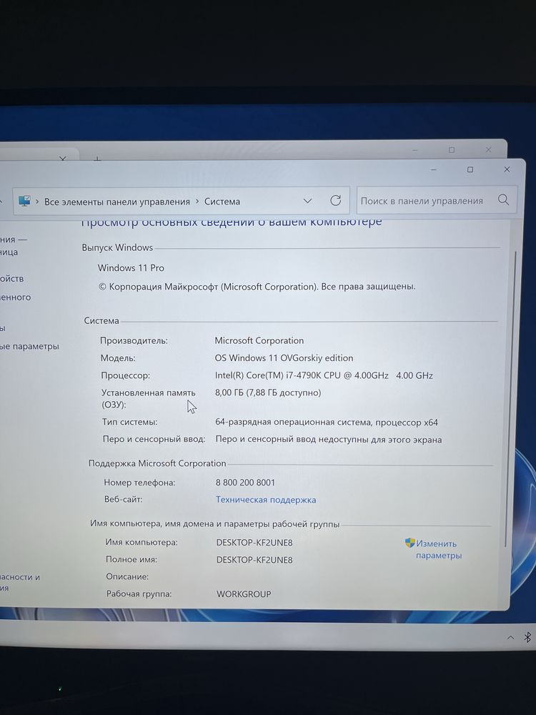The image size is (536, 715).
Task: Click the sidebar link ending 'ница'
Action: (9, 252)
